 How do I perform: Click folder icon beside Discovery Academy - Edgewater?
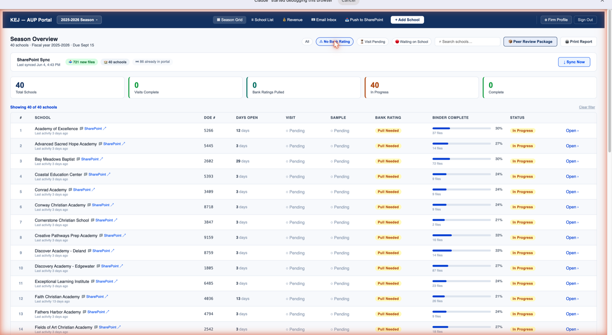click(98, 266)
